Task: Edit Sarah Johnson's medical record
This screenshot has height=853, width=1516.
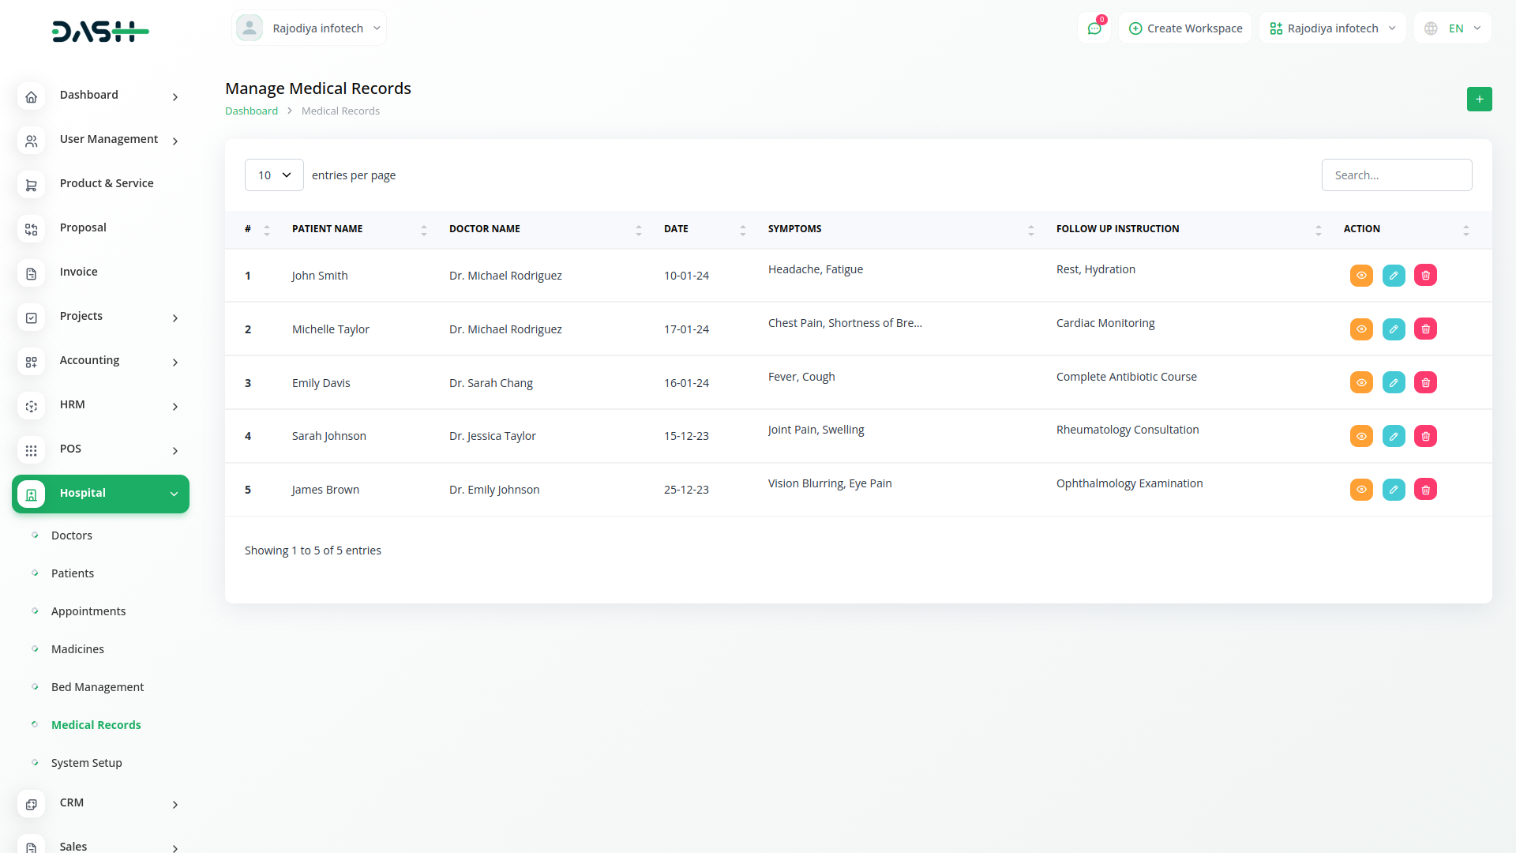Action: point(1394,436)
